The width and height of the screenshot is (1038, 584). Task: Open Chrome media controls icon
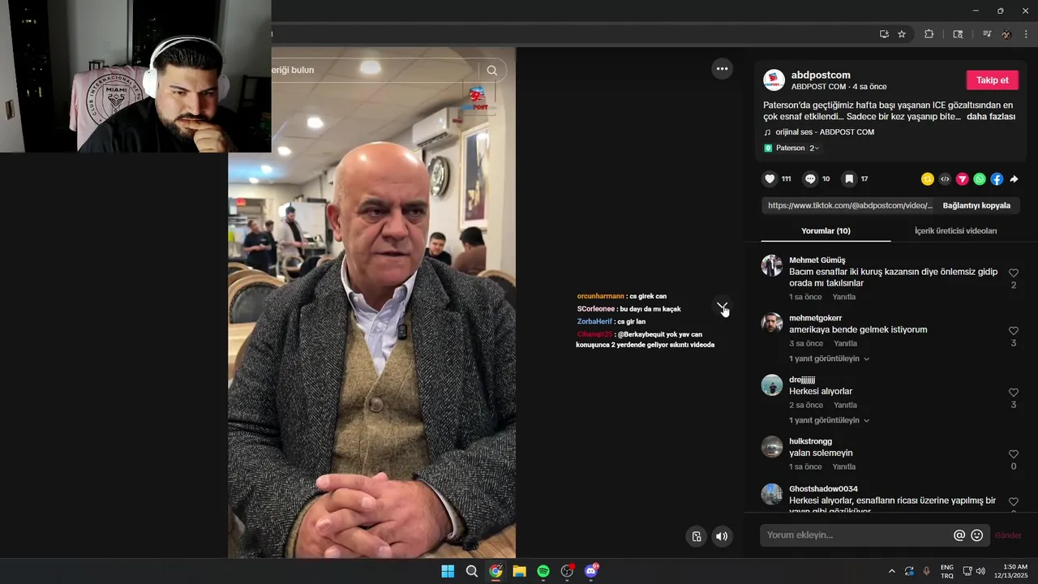[986, 34]
